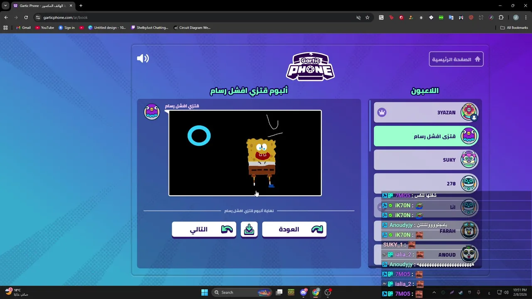Viewport: 532px width, 299px height.
Task: Select player قتزي افشل رسام in the list
Action: 426,136
